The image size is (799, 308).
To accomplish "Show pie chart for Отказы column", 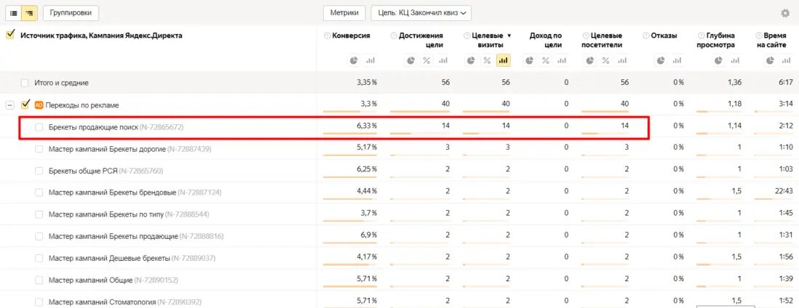I will 661,60.
